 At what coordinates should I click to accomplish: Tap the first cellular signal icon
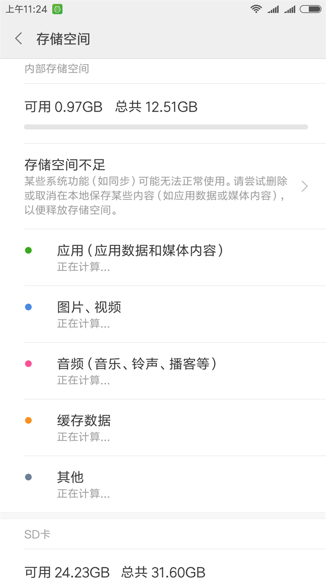pos(273,9)
